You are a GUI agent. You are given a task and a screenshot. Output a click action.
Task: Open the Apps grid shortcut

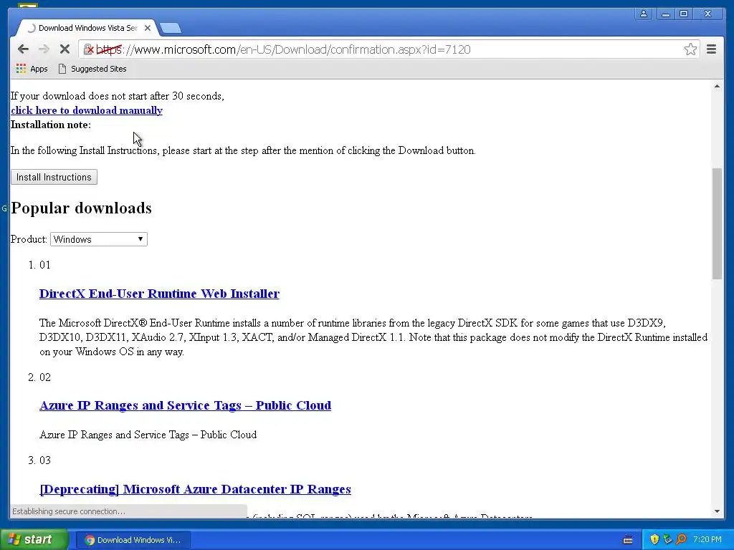click(32, 69)
